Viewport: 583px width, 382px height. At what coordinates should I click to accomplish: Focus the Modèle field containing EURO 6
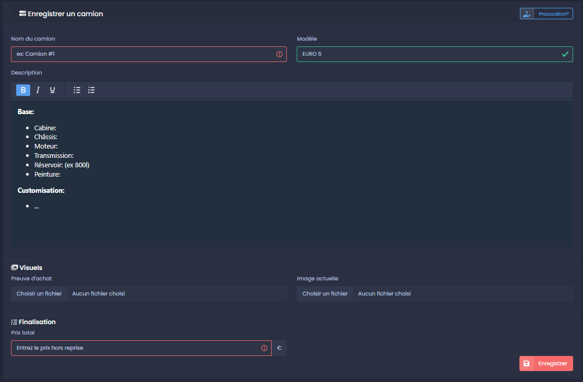435,54
